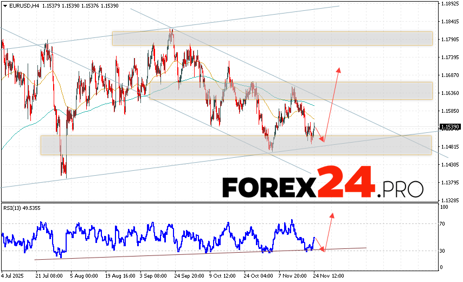The height and width of the screenshot is (282, 463).
Task: Click the RSI 100 level label
Action: pyautogui.click(x=443, y=207)
